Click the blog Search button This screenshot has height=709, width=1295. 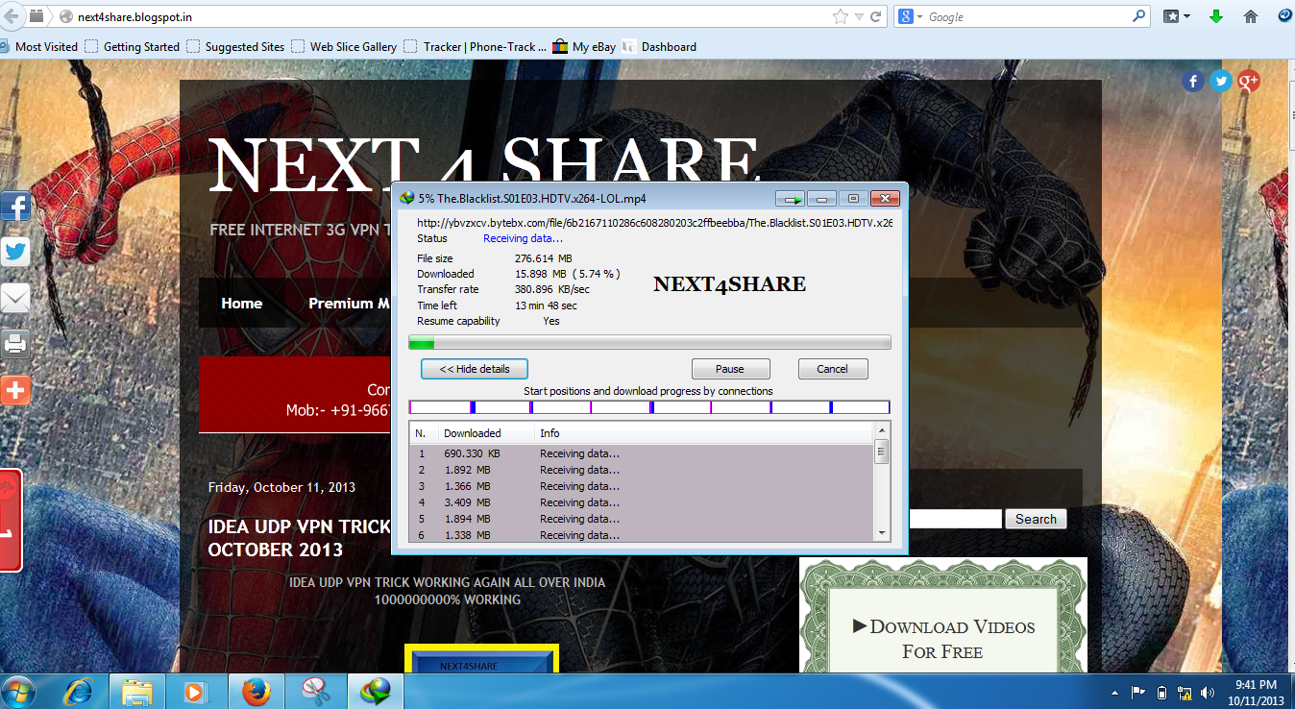pyautogui.click(x=1036, y=519)
